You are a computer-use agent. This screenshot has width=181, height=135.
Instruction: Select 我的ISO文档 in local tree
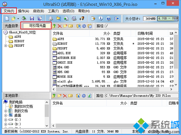click(23, 107)
